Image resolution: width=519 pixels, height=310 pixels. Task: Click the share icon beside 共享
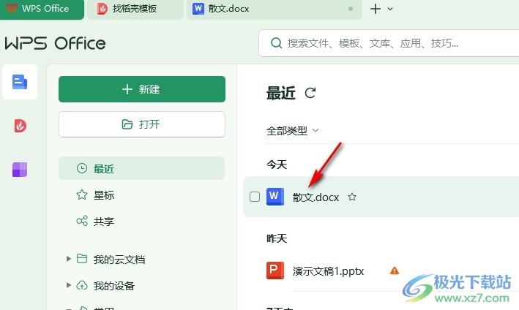click(x=82, y=221)
